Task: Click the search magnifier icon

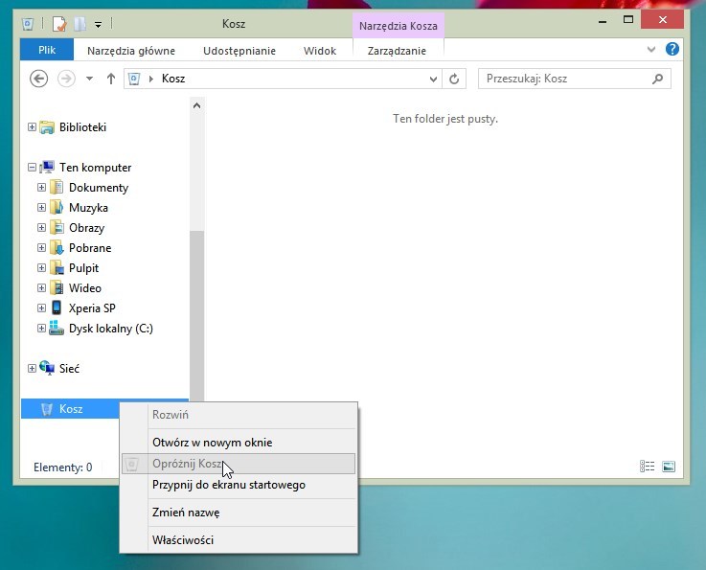Action: [657, 79]
